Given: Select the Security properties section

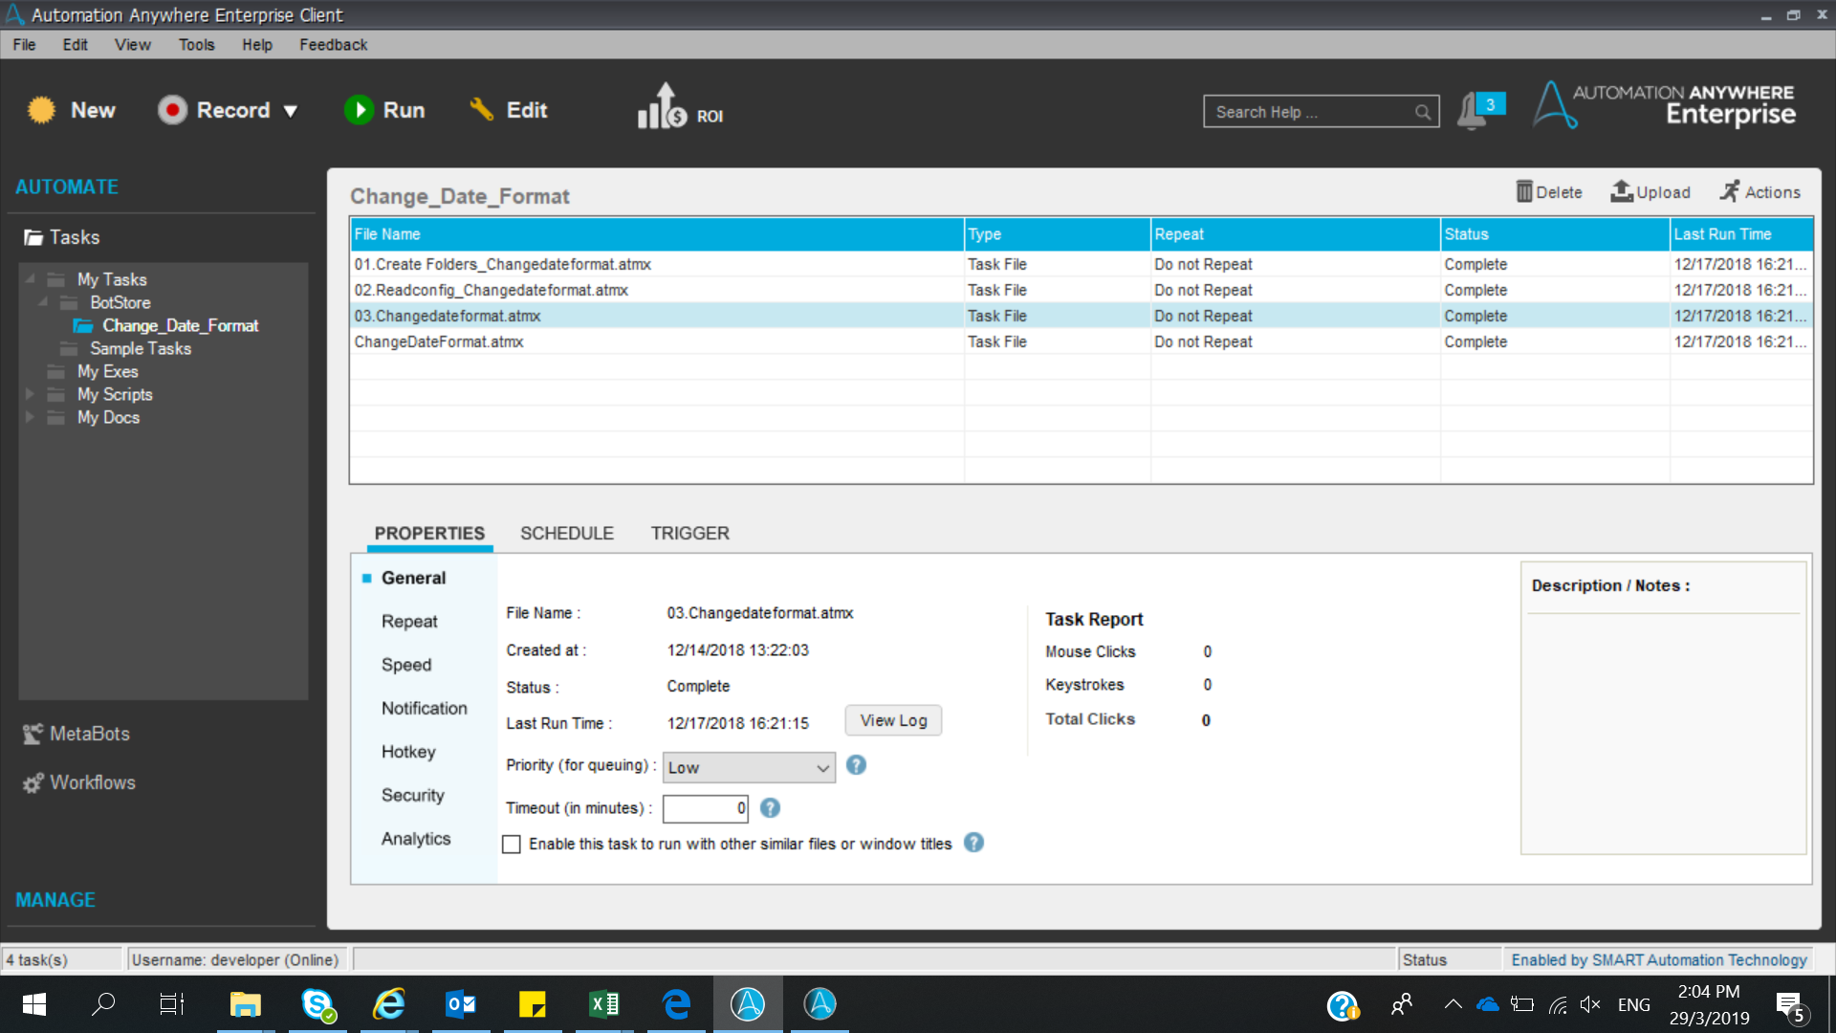Looking at the screenshot, I should coord(412,795).
